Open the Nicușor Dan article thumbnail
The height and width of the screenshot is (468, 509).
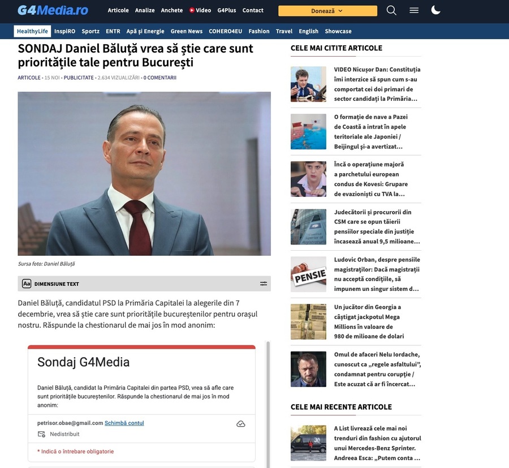[x=308, y=84]
